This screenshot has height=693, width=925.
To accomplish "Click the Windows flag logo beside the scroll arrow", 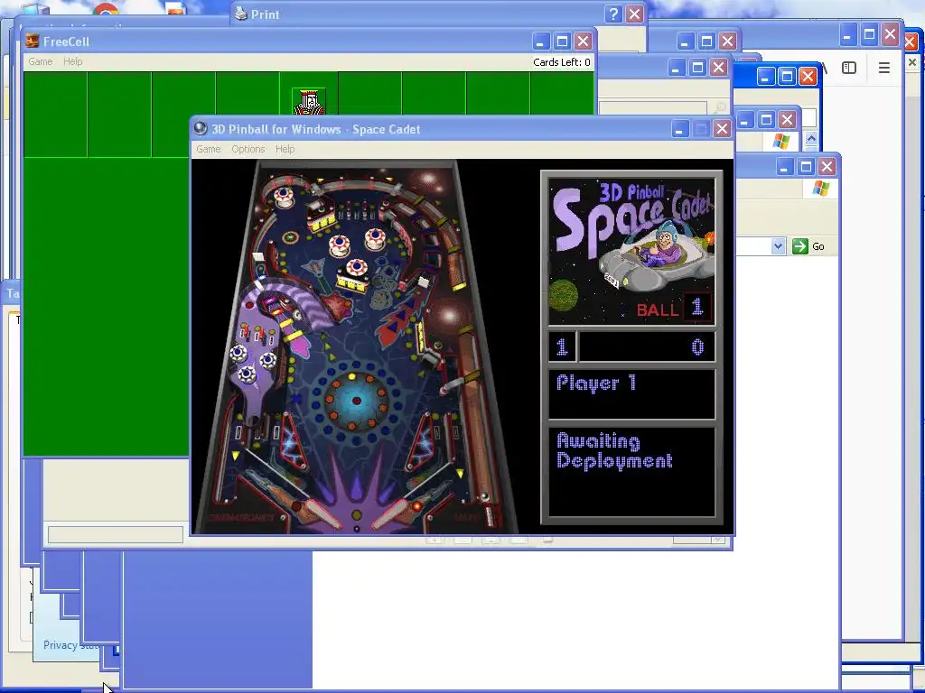I will (x=781, y=142).
